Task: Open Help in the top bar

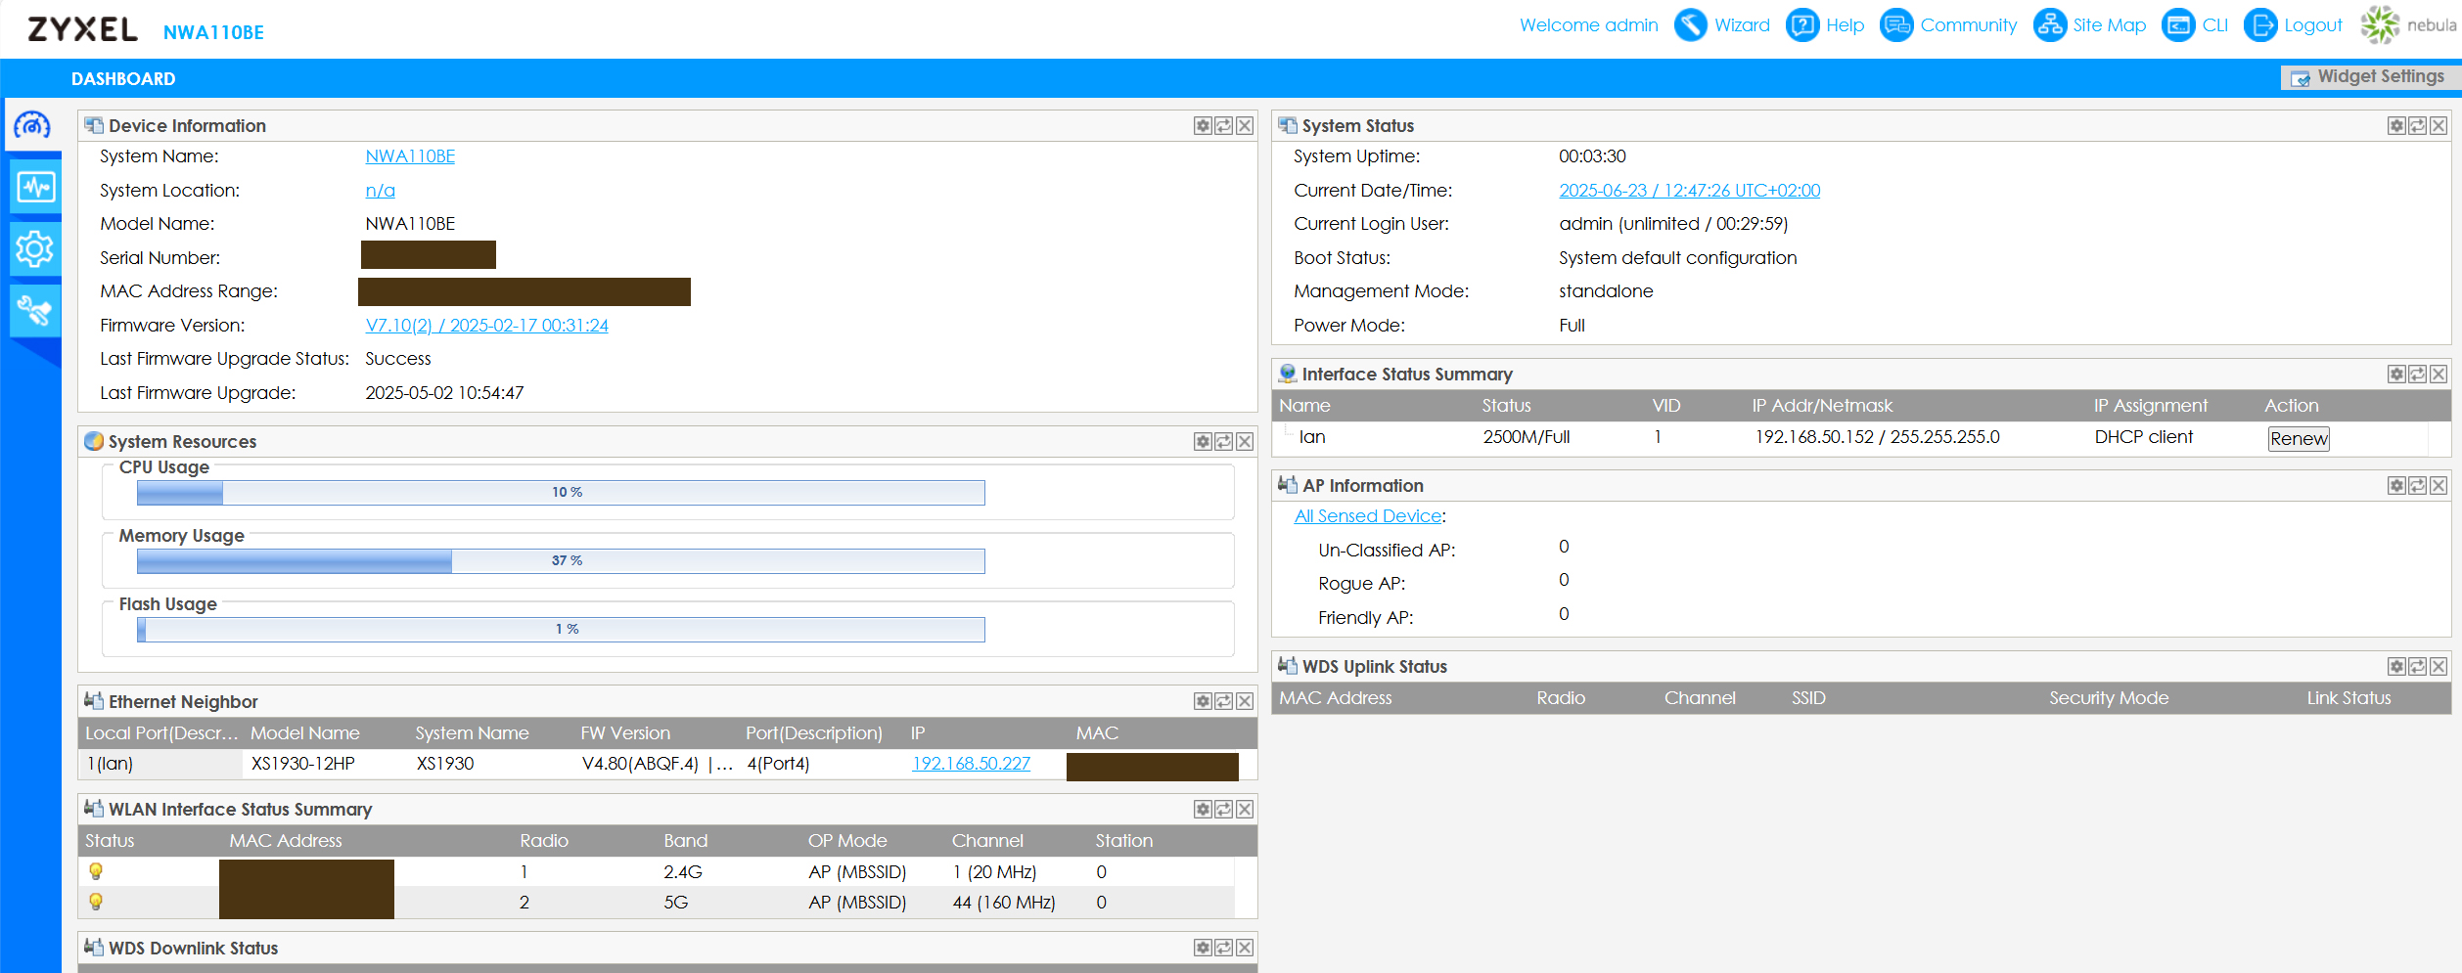Action: 1826,25
